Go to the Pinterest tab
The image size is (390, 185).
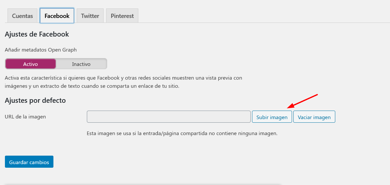point(122,16)
